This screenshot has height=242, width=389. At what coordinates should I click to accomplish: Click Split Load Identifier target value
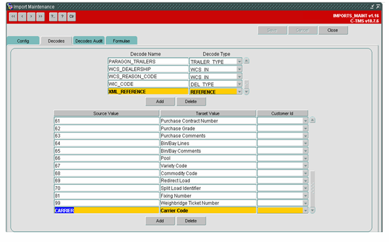click(208, 188)
